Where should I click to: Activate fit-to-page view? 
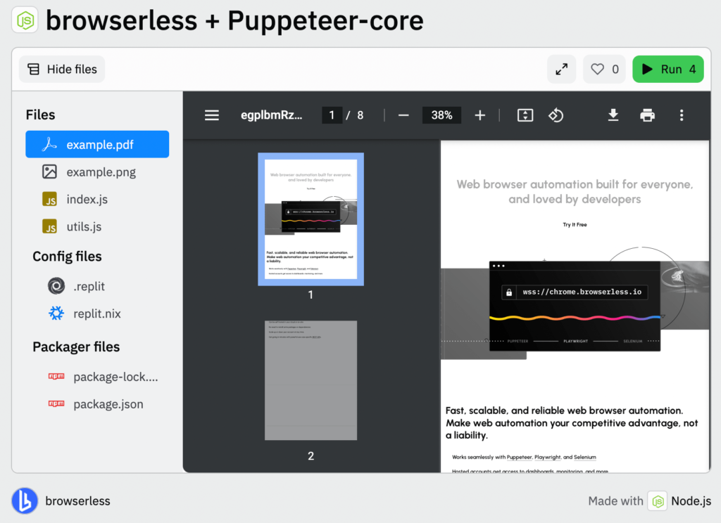[x=525, y=115]
